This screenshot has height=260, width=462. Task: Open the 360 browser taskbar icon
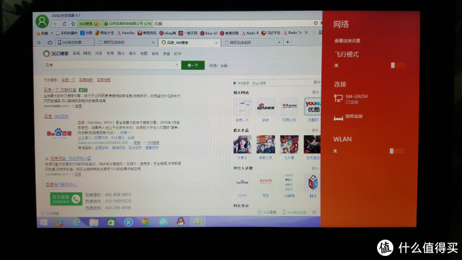pos(198,221)
